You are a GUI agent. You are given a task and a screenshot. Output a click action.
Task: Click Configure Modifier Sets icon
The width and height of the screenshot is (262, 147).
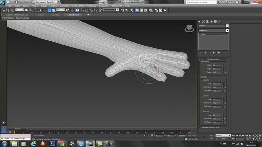point(218,53)
